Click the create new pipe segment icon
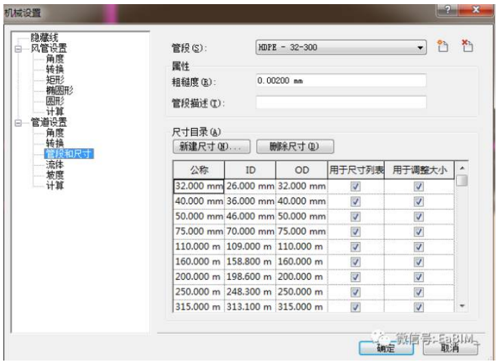Screen dimensions: 498x364 click(443, 47)
